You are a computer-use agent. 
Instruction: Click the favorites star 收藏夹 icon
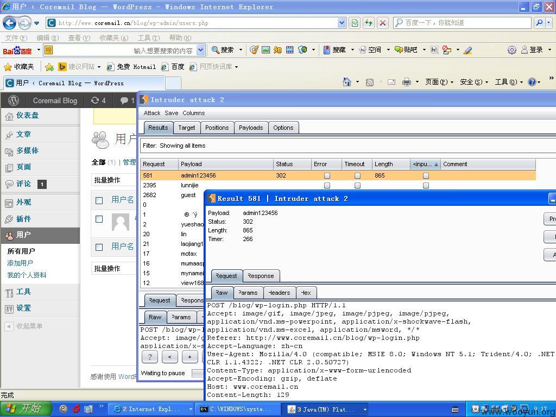(x=8, y=67)
